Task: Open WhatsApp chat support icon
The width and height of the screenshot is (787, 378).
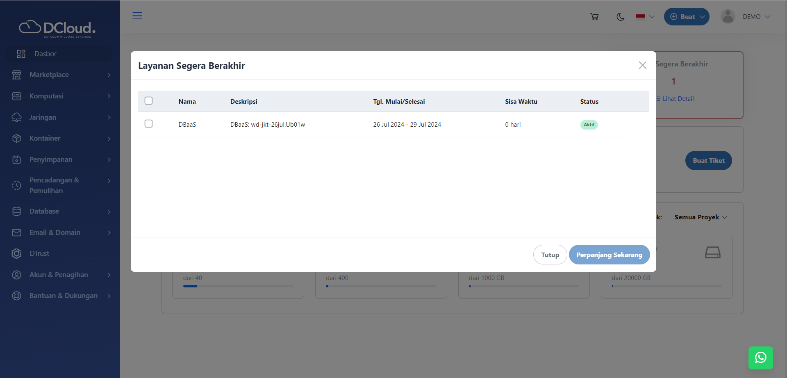Action: click(760, 358)
